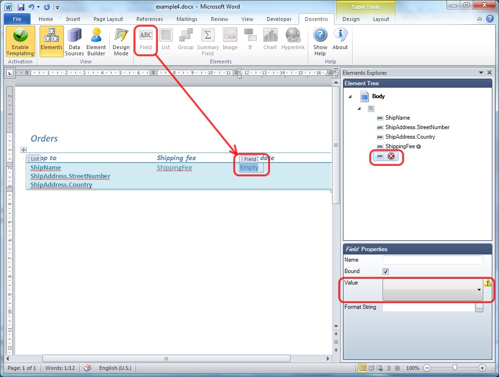Open the Table Tools Layout tab

click(381, 19)
